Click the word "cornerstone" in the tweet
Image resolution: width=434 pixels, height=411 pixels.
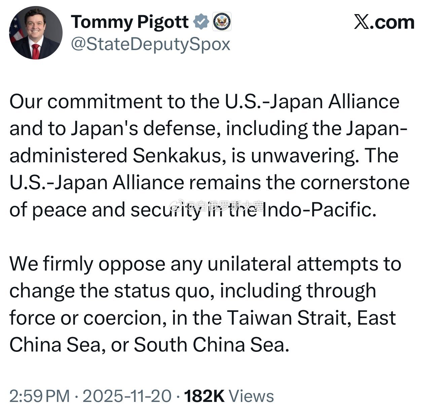click(x=355, y=183)
